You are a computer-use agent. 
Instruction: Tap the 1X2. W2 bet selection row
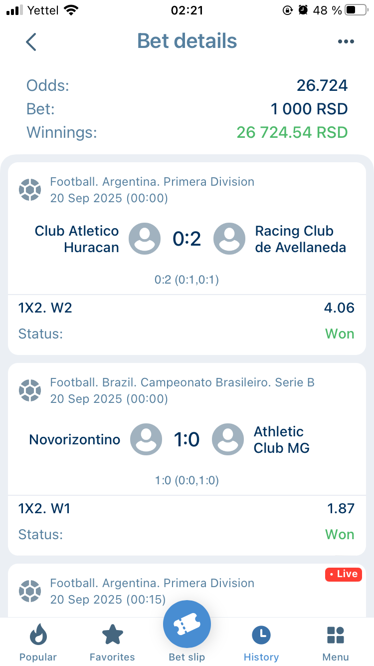coord(187,308)
